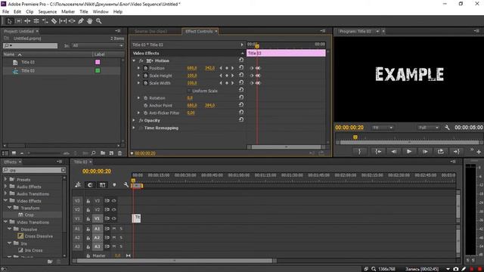The image size is (484, 272).
Task: Expand the Presets folder
Action: (5, 179)
